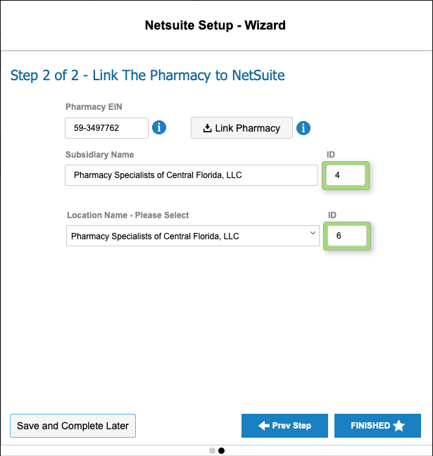Viewport: 433px width, 456px height.
Task: Expand the Location Name dropdown chevron
Action: pos(313,235)
